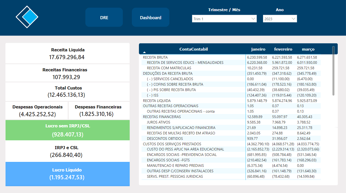Click the DEDUÇÕES DA RECEITA BRUTA row
The height and width of the screenshot is (193, 346).
pos(231,73)
